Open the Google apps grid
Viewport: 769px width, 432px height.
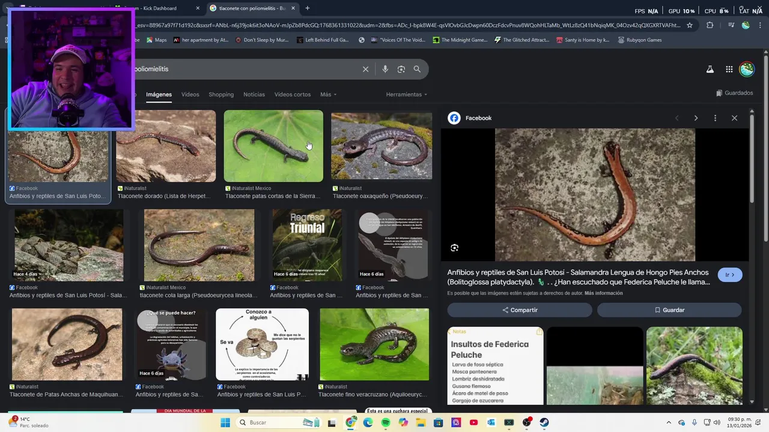coord(729,69)
